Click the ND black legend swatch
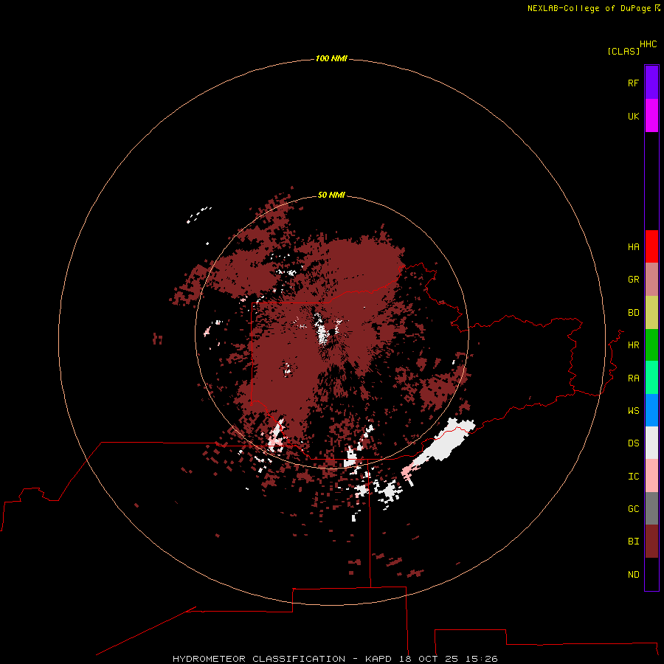The width and height of the screenshot is (664, 664). click(x=651, y=574)
